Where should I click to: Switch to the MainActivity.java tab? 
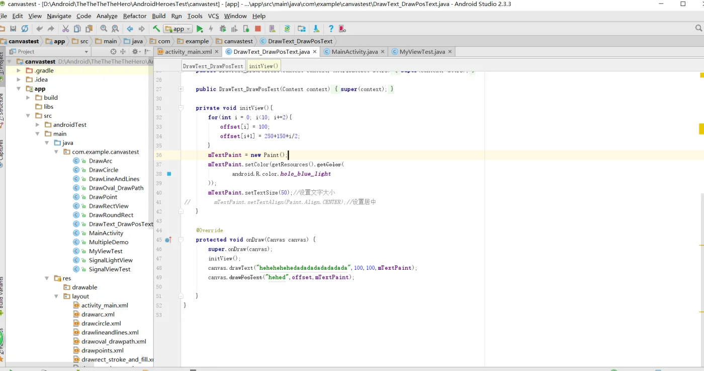(355, 51)
